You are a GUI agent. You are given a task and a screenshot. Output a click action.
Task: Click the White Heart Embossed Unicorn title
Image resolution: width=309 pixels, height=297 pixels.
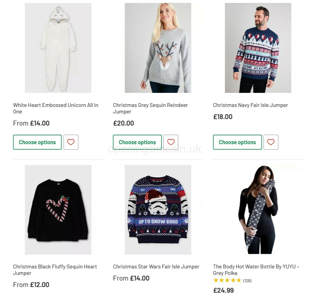point(56,108)
